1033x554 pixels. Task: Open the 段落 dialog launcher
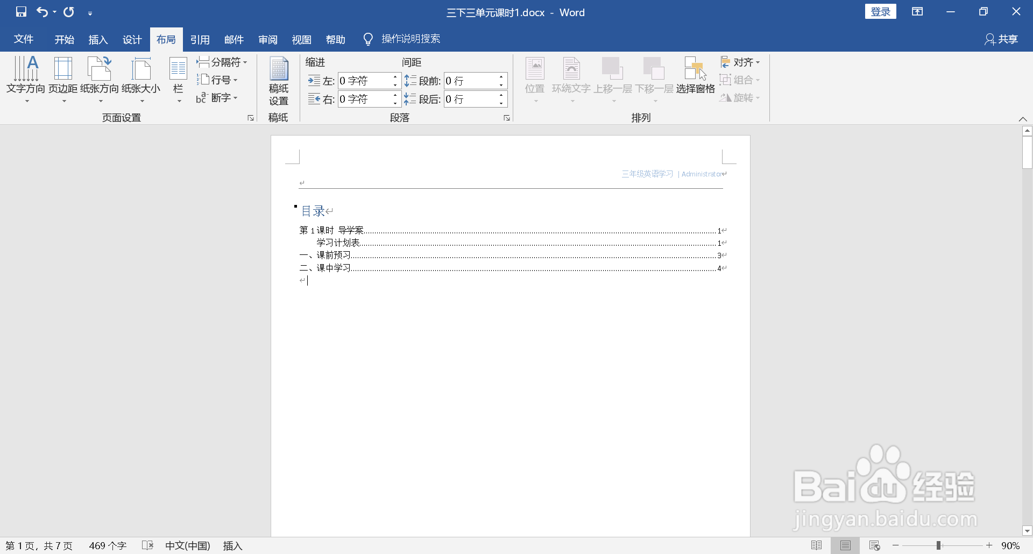coord(506,117)
